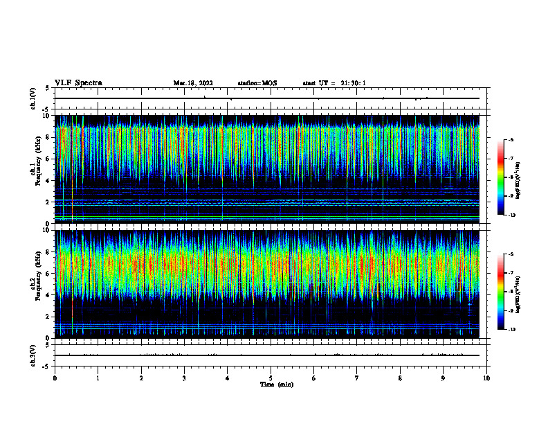Click the ch.3 voltage waveform trace

point(267,355)
